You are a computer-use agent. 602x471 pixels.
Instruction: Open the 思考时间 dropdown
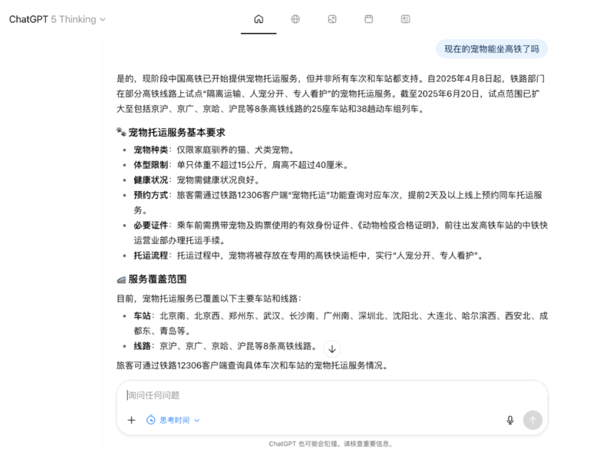pyautogui.click(x=173, y=420)
